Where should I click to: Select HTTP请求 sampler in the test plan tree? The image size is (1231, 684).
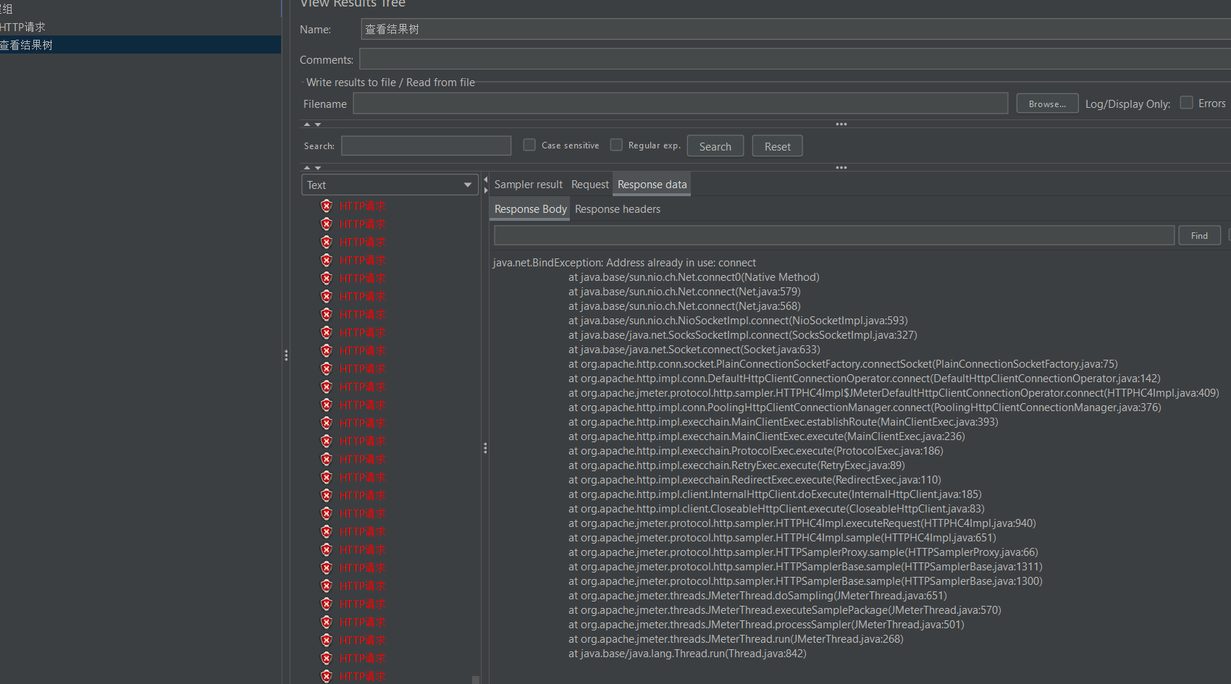click(23, 27)
